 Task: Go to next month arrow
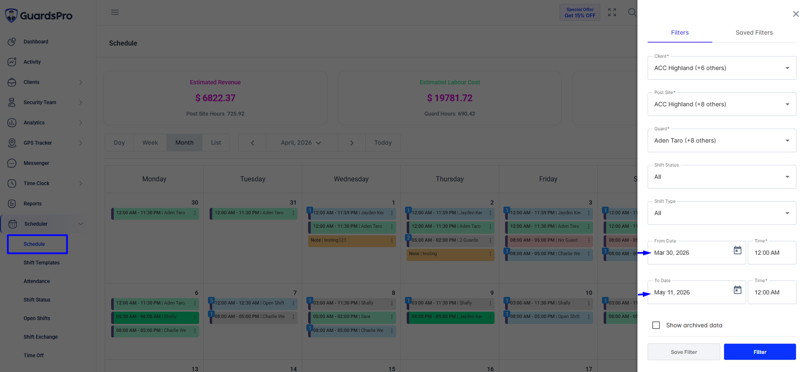(352, 143)
